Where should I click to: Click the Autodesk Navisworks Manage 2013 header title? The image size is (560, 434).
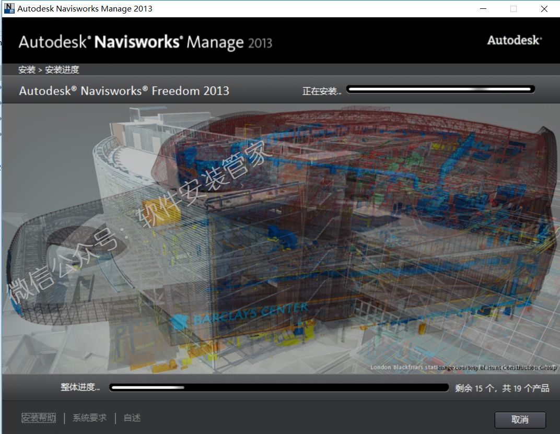point(145,42)
